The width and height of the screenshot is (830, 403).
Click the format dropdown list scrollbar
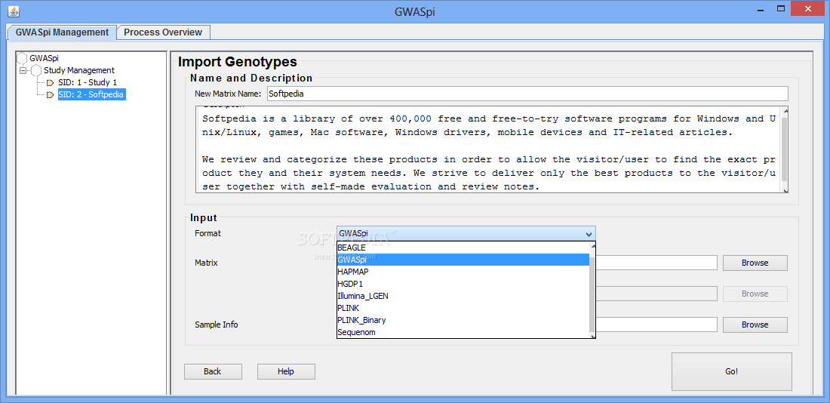pyautogui.click(x=593, y=291)
